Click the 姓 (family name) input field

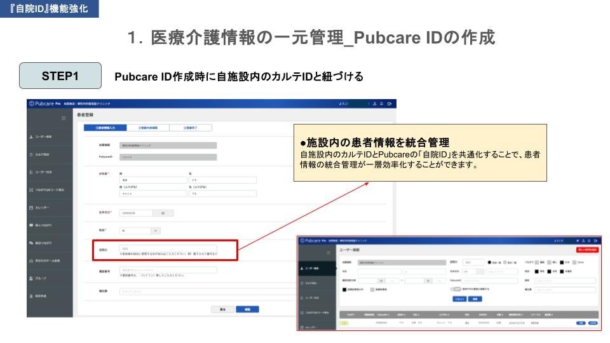[153, 180]
